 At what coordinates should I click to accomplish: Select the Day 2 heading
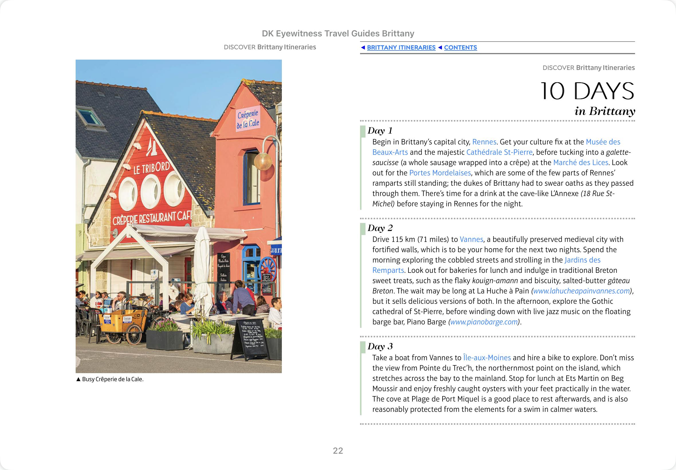click(380, 228)
